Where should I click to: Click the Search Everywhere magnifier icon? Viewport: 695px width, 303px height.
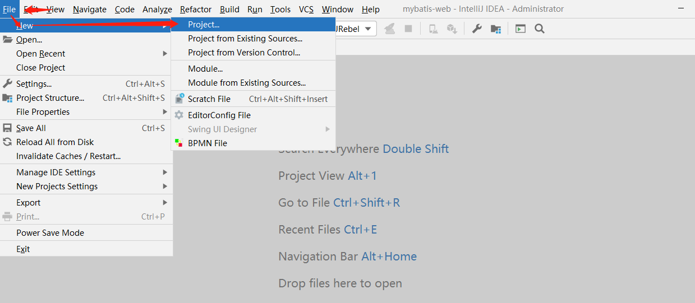click(x=540, y=29)
